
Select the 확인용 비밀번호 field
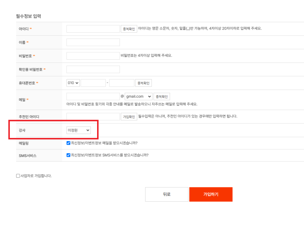coord(93,70)
